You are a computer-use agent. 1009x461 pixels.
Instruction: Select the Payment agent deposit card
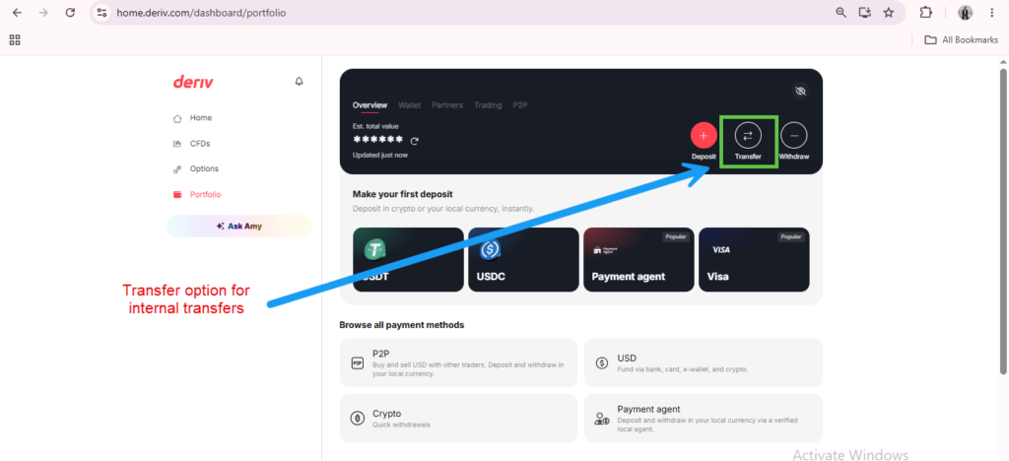(639, 260)
